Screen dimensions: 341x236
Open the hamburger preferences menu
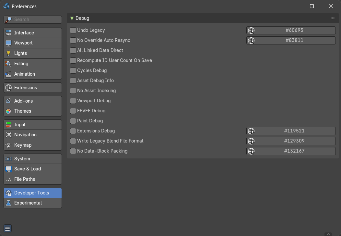(7, 229)
